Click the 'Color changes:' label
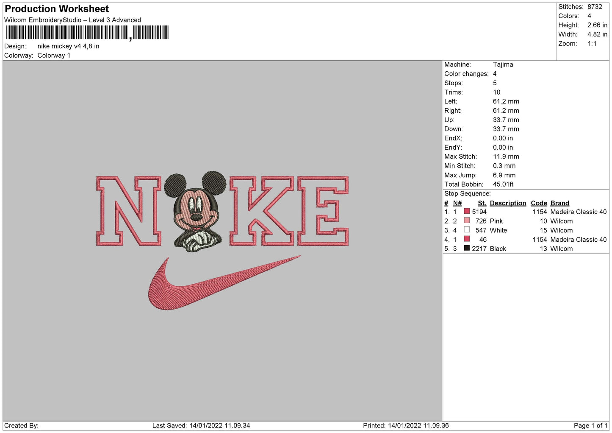The image size is (612, 433). (x=466, y=74)
